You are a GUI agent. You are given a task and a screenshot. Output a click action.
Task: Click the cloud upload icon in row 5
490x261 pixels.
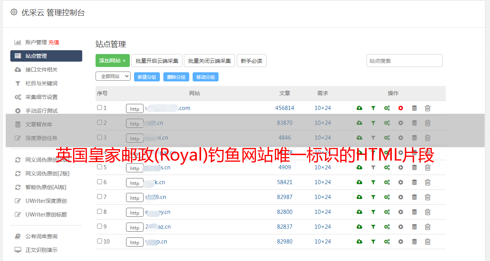(x=359, y=167)
